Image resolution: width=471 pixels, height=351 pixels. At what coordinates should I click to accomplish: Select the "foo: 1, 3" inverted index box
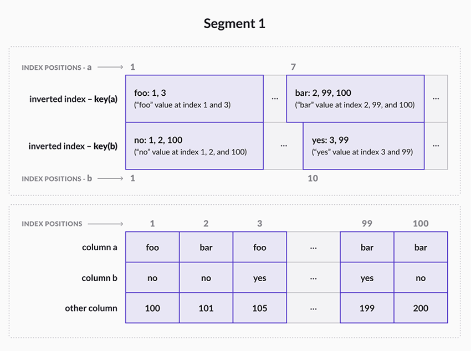tap(194, 99)
